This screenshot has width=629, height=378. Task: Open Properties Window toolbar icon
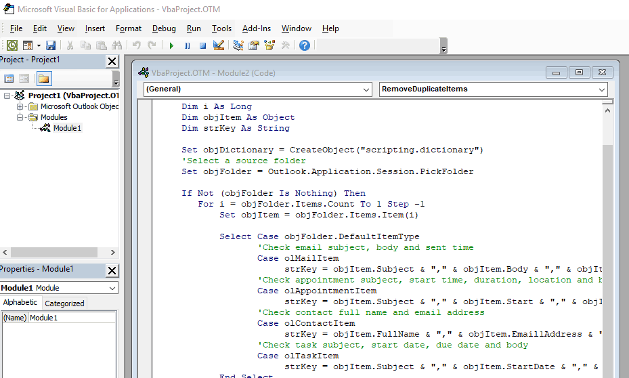[x=253, y=45]
